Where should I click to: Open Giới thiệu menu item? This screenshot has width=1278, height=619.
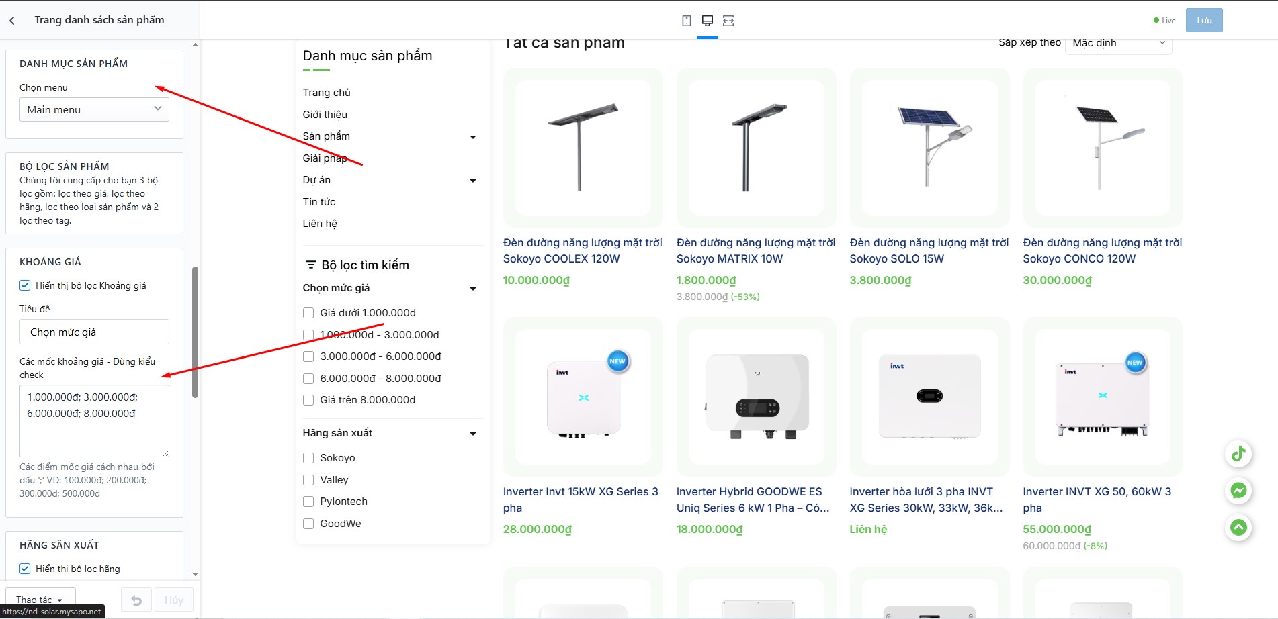click(325, 115)
